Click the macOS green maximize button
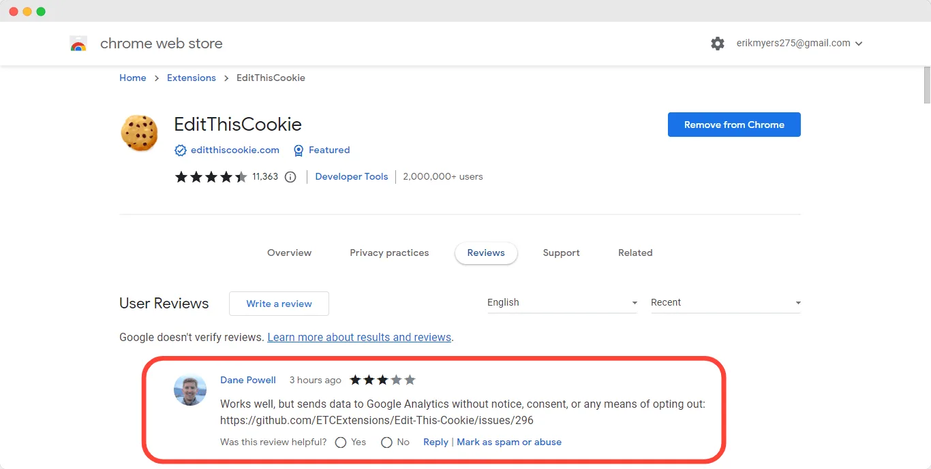The image size is (931, 469). point(41,12)
